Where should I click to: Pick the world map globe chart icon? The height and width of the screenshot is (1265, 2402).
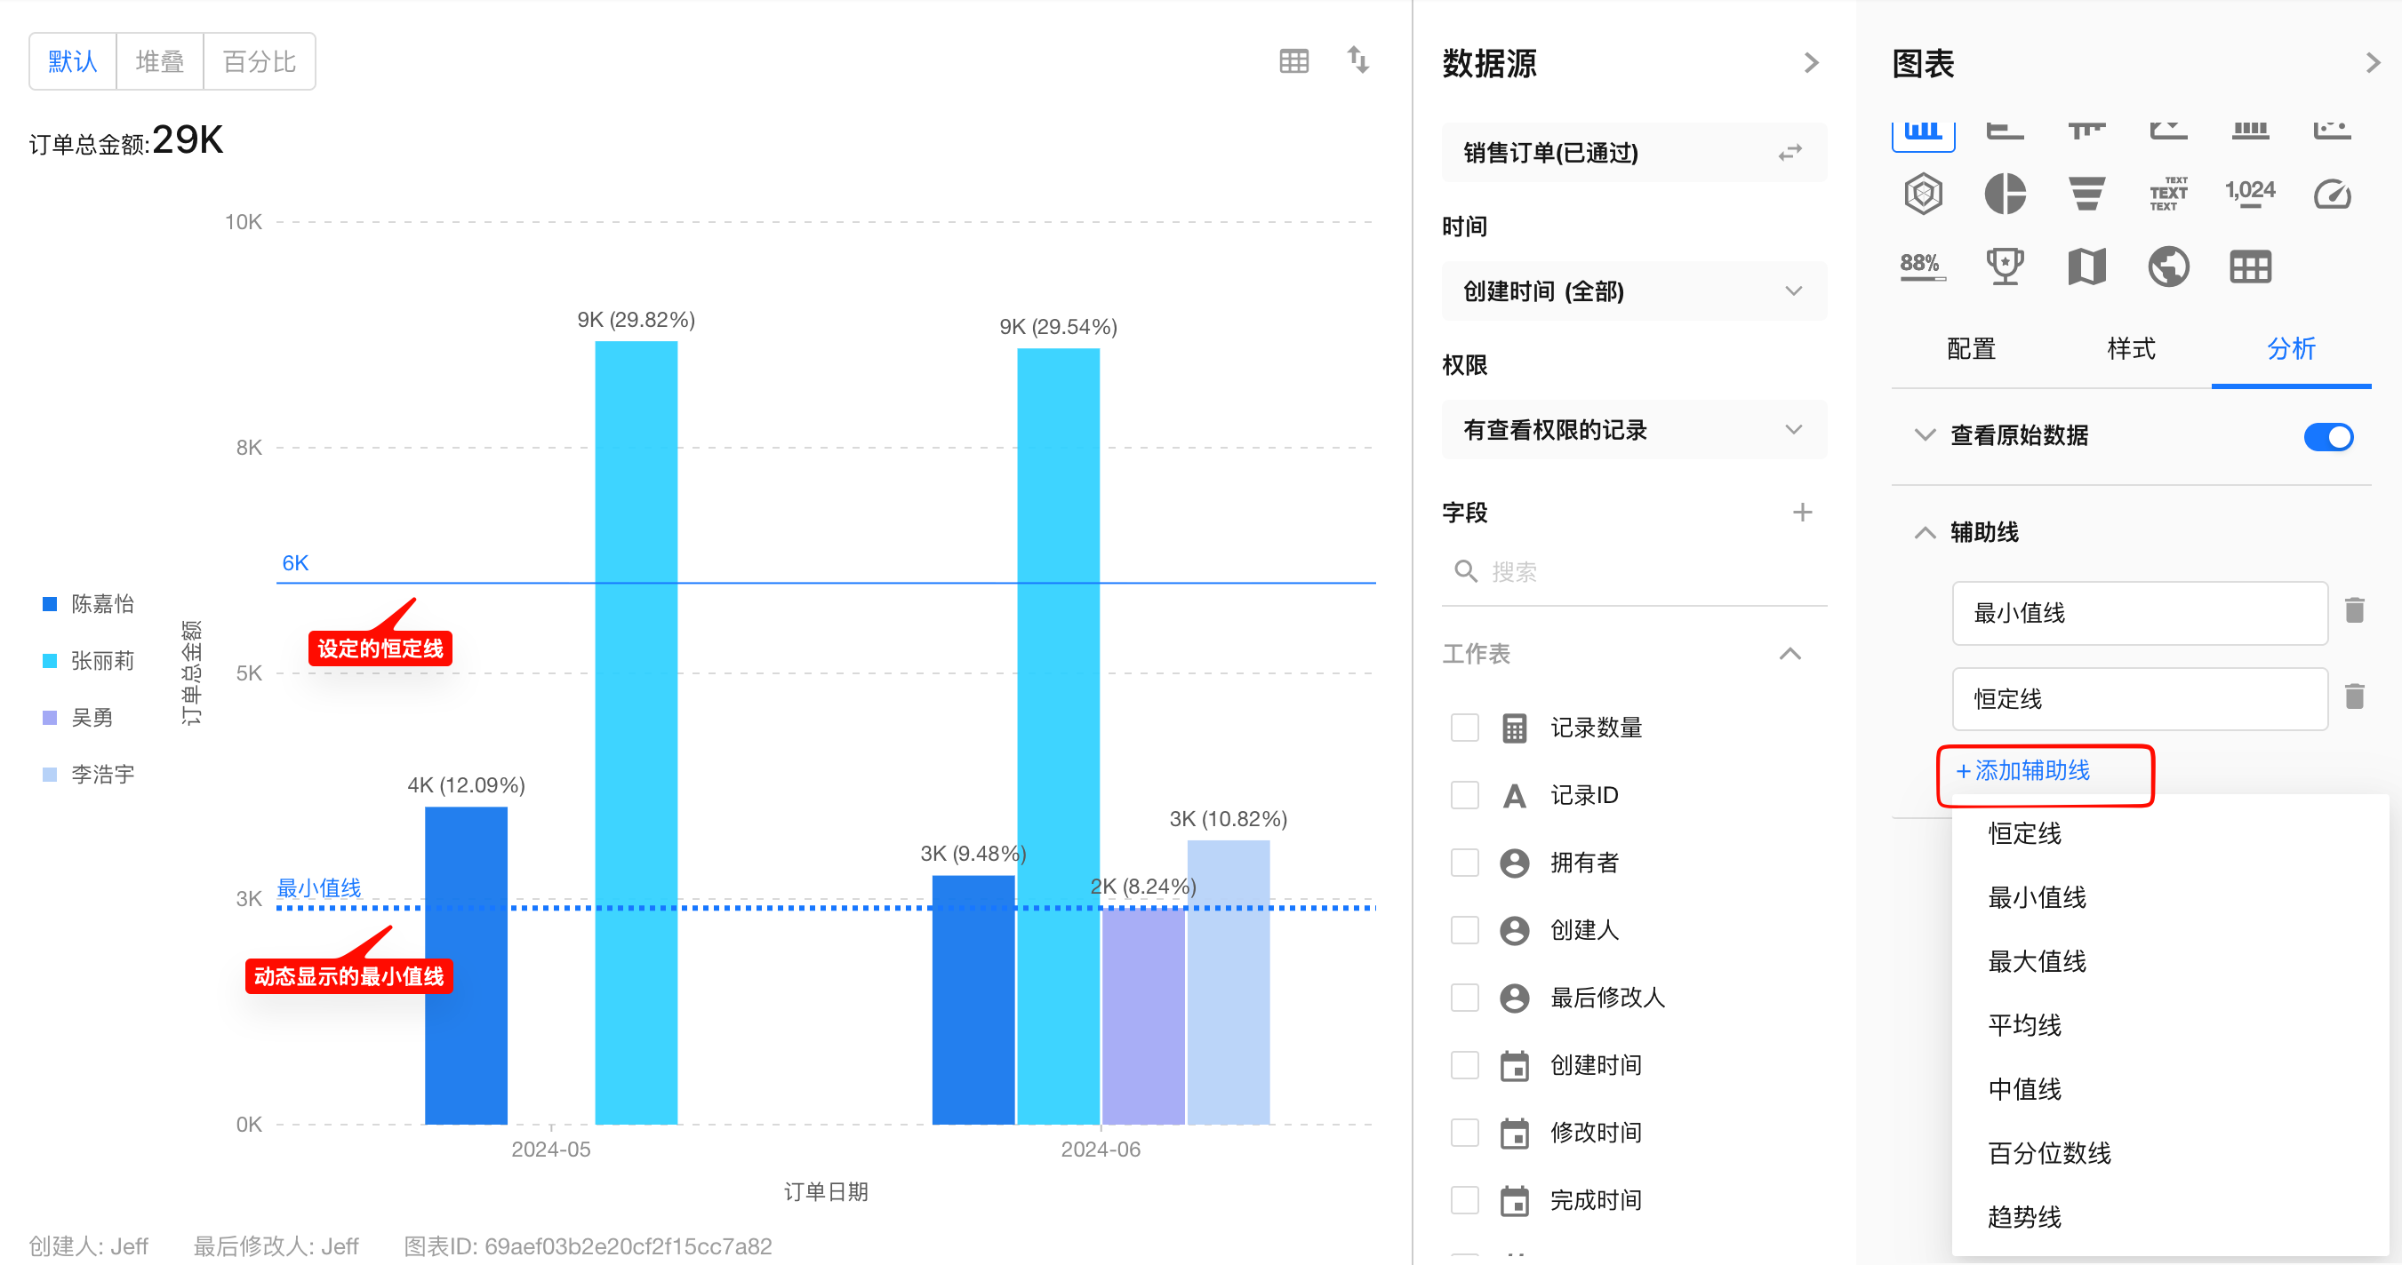click(x=2168, y=267)
